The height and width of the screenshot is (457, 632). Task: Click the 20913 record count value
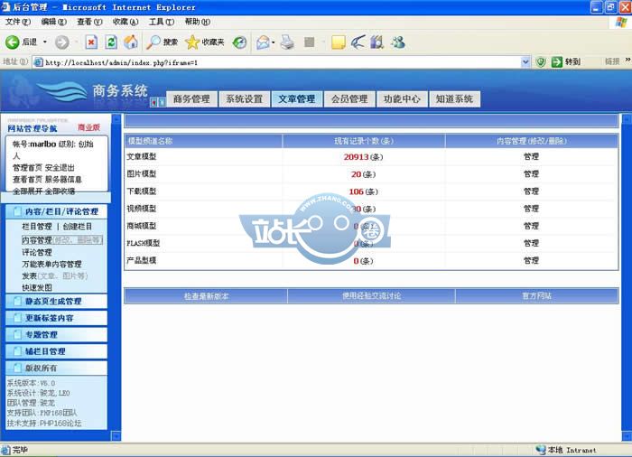[357, 157]
